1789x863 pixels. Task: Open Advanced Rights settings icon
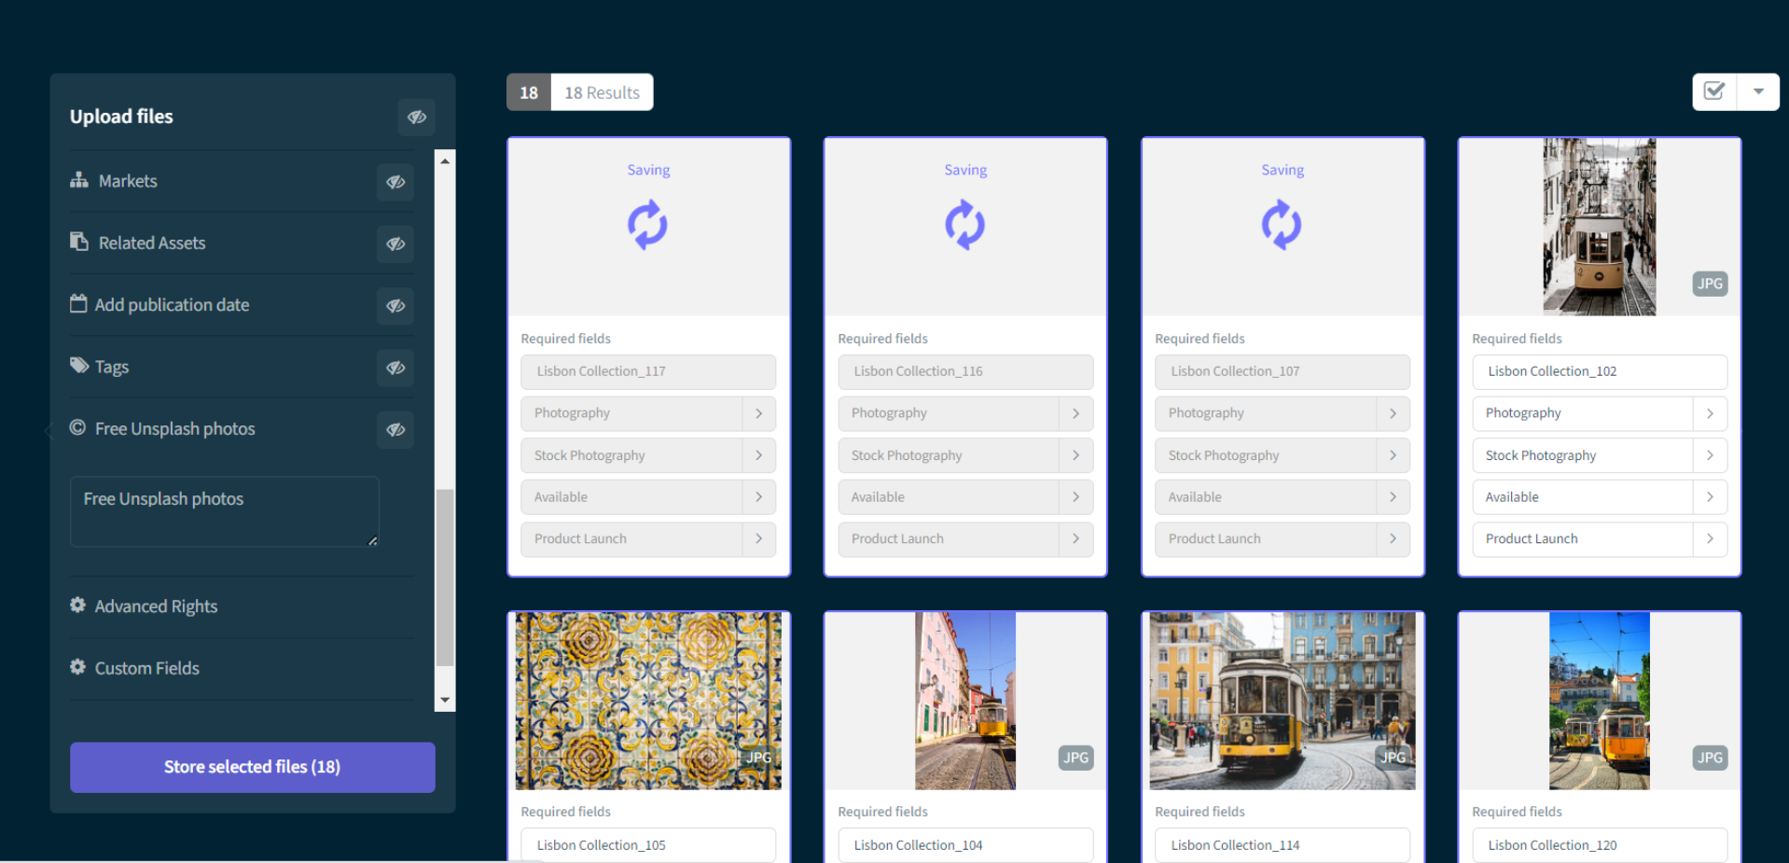pos(78,605)
